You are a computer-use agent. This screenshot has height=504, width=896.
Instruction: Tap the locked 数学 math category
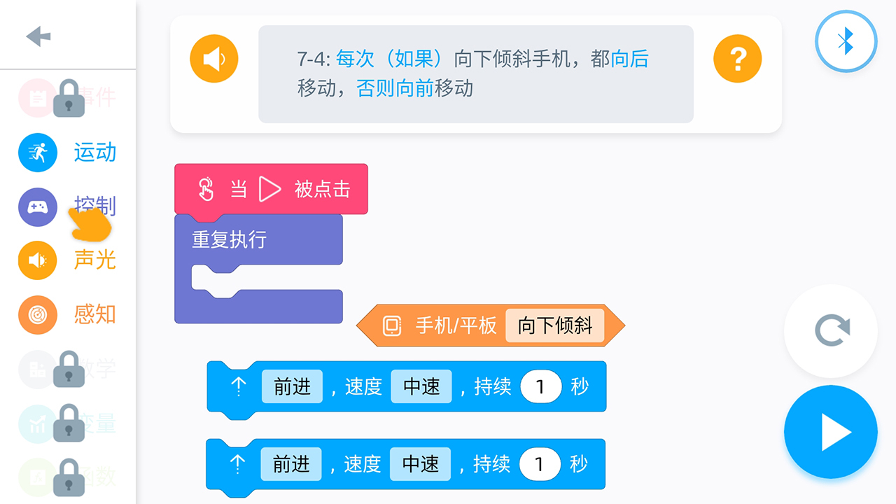[x=67, y=369]
